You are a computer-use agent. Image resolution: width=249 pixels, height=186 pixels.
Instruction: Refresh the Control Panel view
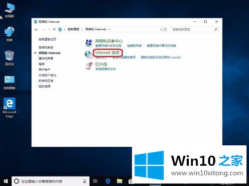165,29
